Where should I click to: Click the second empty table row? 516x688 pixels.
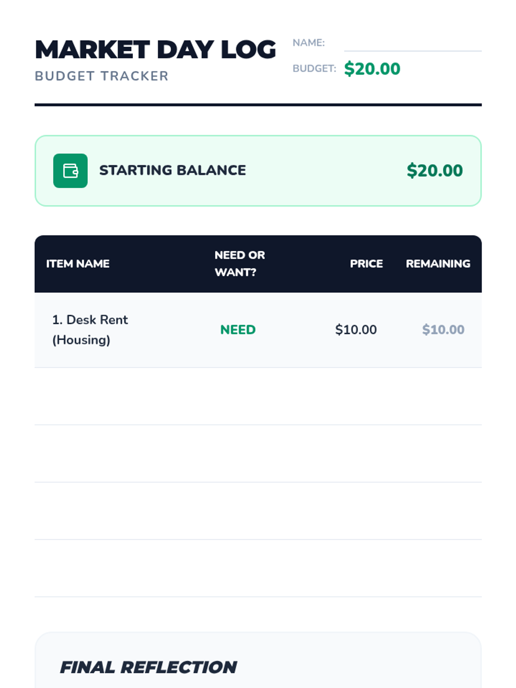point(258,454)
